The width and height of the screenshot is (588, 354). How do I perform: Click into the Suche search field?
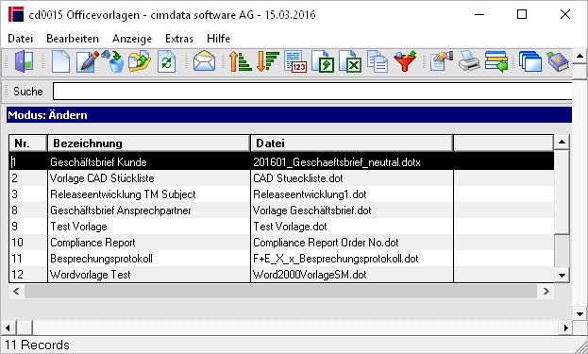[312, 92]
